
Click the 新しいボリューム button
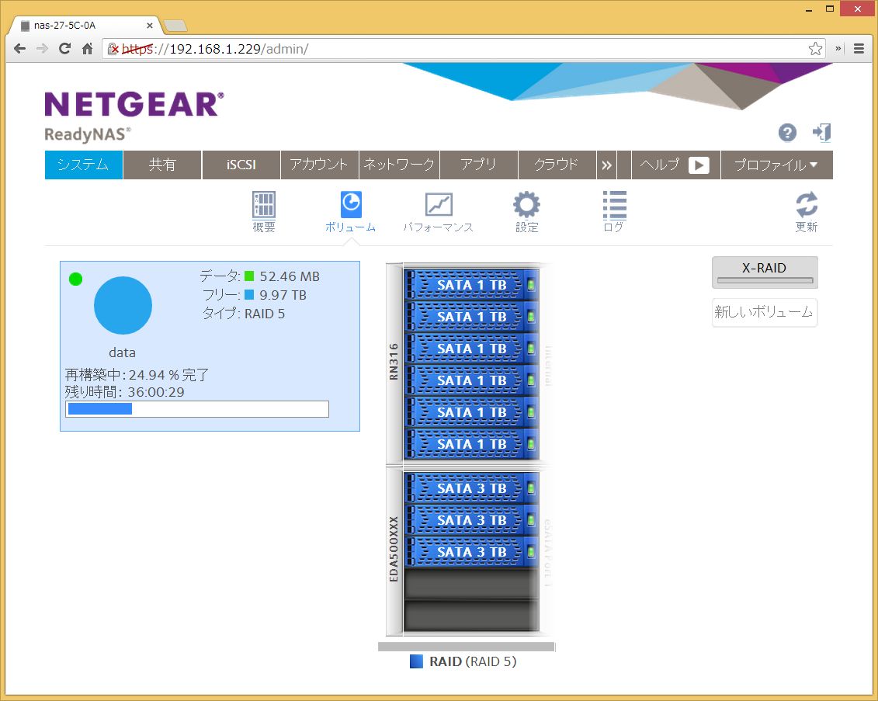click(765, 312)
